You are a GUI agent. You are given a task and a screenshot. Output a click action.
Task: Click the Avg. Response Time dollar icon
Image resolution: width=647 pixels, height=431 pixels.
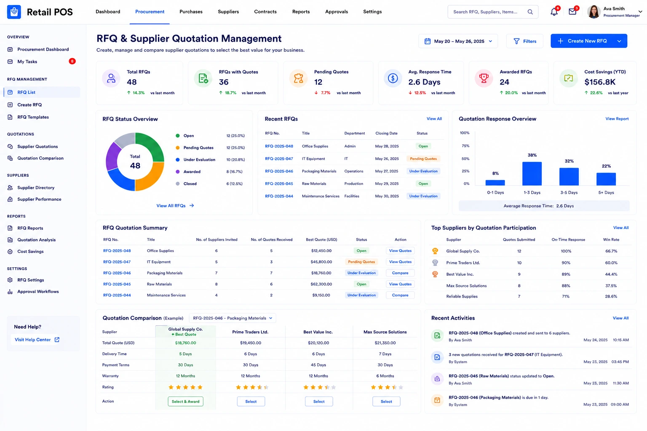click(x=393, y=78)
